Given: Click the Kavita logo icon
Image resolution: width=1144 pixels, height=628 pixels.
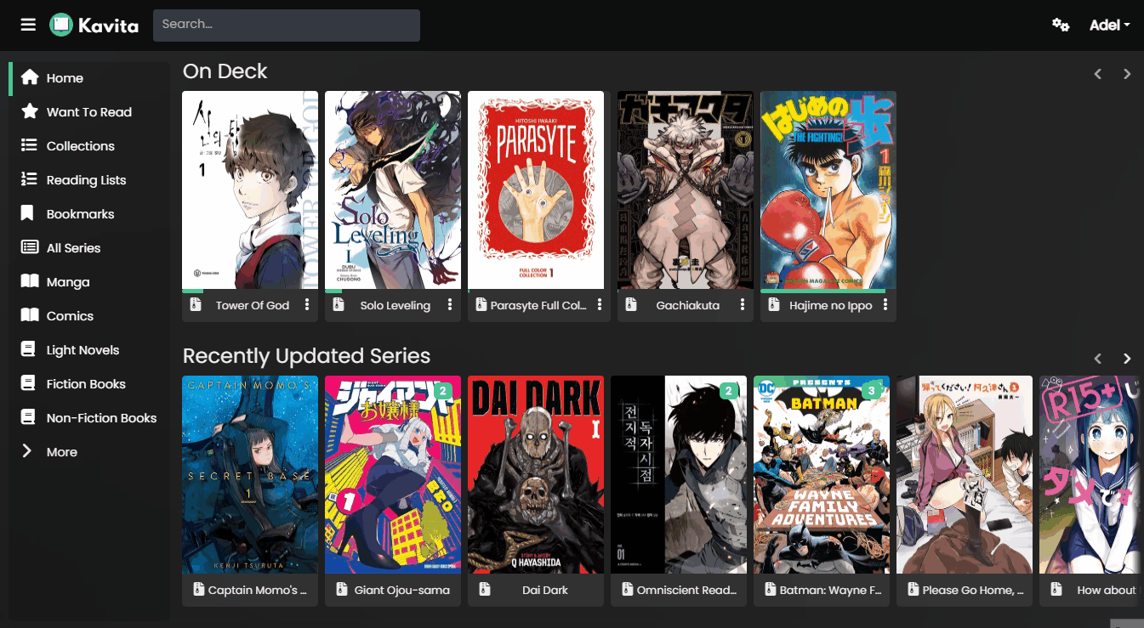Looking at the screenshot, I should point(60,25).
